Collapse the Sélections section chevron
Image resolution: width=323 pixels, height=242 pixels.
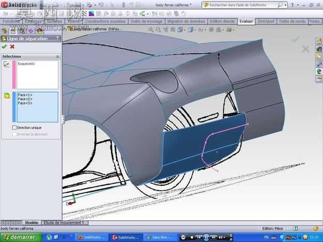pos(57,56)
